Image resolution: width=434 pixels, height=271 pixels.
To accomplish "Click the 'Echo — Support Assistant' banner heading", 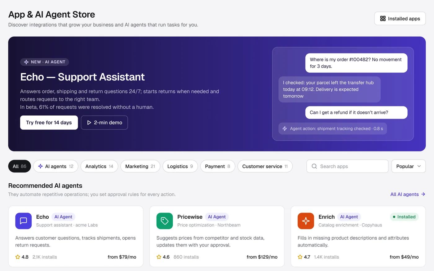I will pyautogui.click(x=82, y=77).
